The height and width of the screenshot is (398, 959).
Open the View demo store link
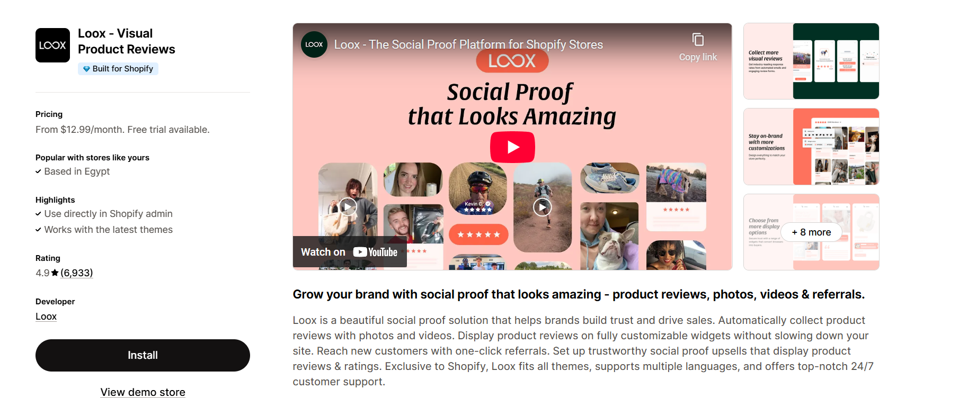pyautogui.click(x=143, y=392)
